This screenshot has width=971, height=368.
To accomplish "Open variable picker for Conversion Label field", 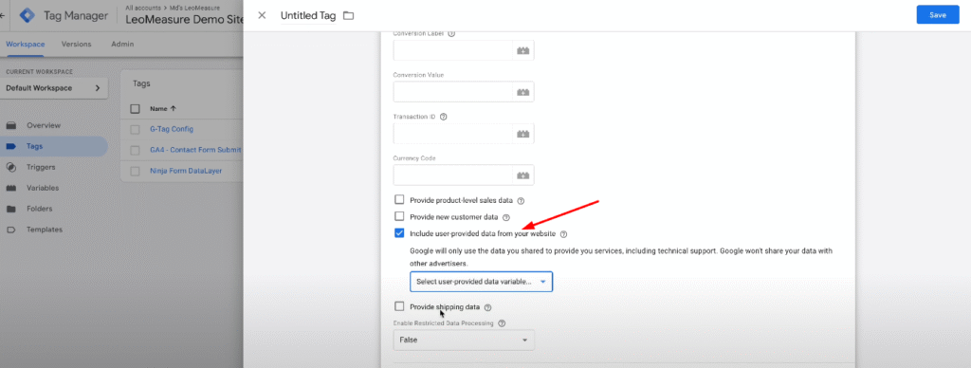I will (523, 51).
